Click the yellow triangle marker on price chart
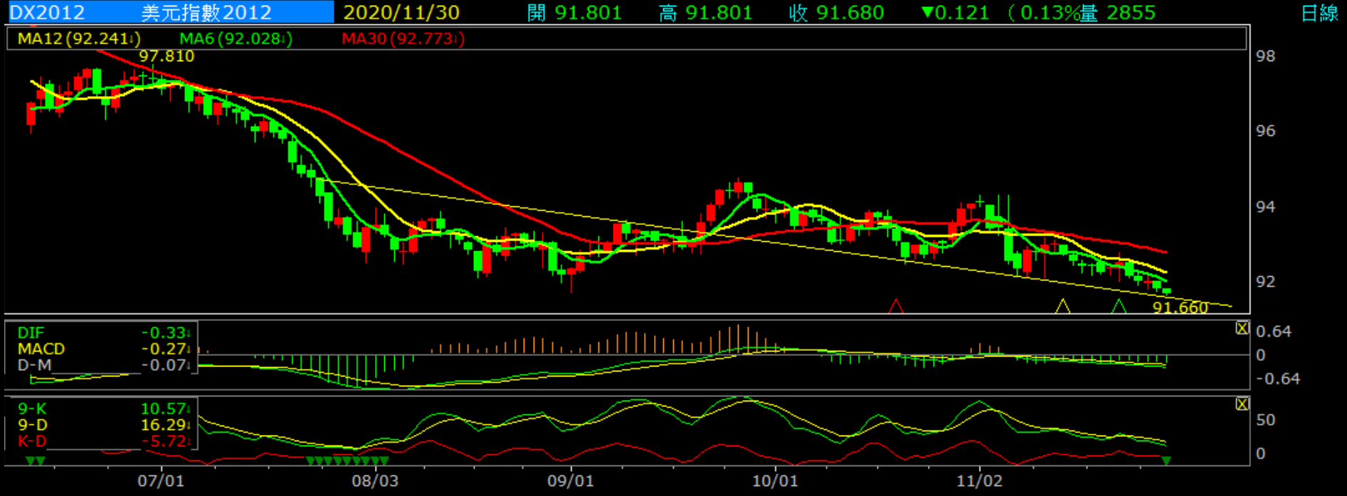The image size is (1347, 496). (x=1062, y=307)
